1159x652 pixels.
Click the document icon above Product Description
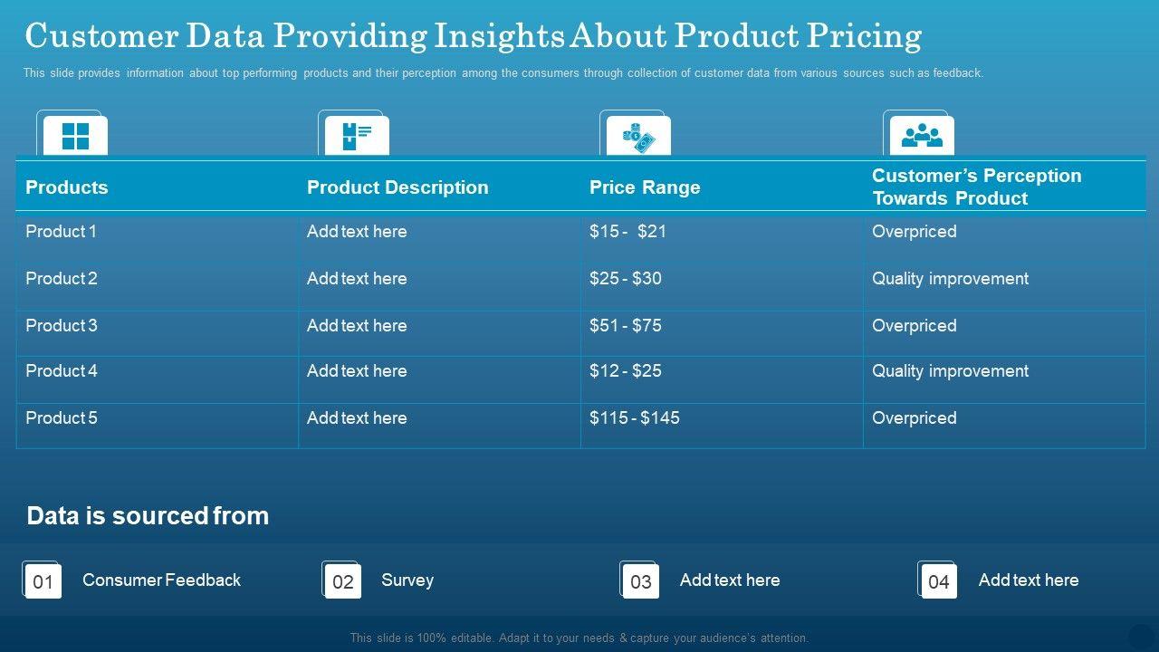pyautogui.click(x=357, y=136)
